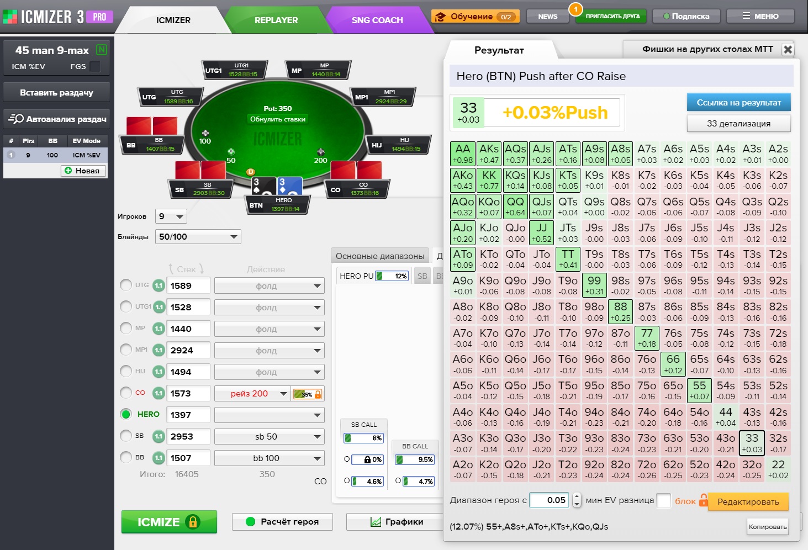The height and width of the screenshot is (550, 808).
Task: Click the Вставить раздачу button
Action: click(56, 92)
